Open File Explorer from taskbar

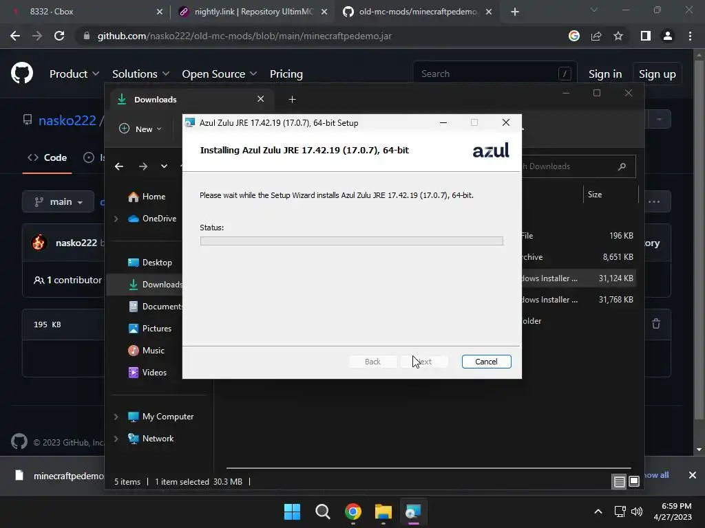coord(383,511)
